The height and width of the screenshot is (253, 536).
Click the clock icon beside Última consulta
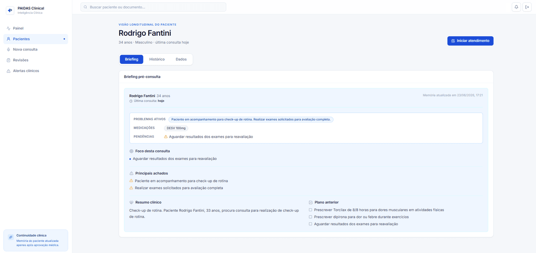point(131,101)
